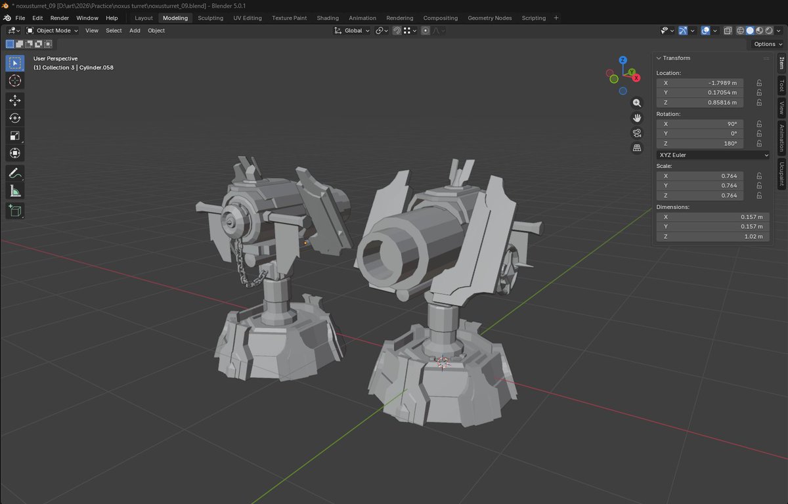Set selection mode to extend selection
Screen dimensions: 788x504
(20, 44)
